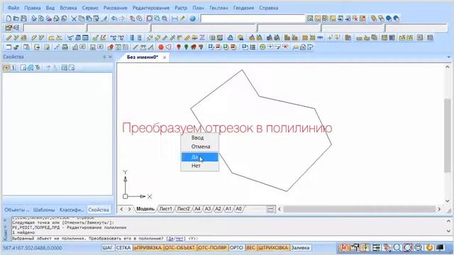Open the Редактирование menu
The width and height of the screenshot is (454, 255).
click(x=151, y=8)
